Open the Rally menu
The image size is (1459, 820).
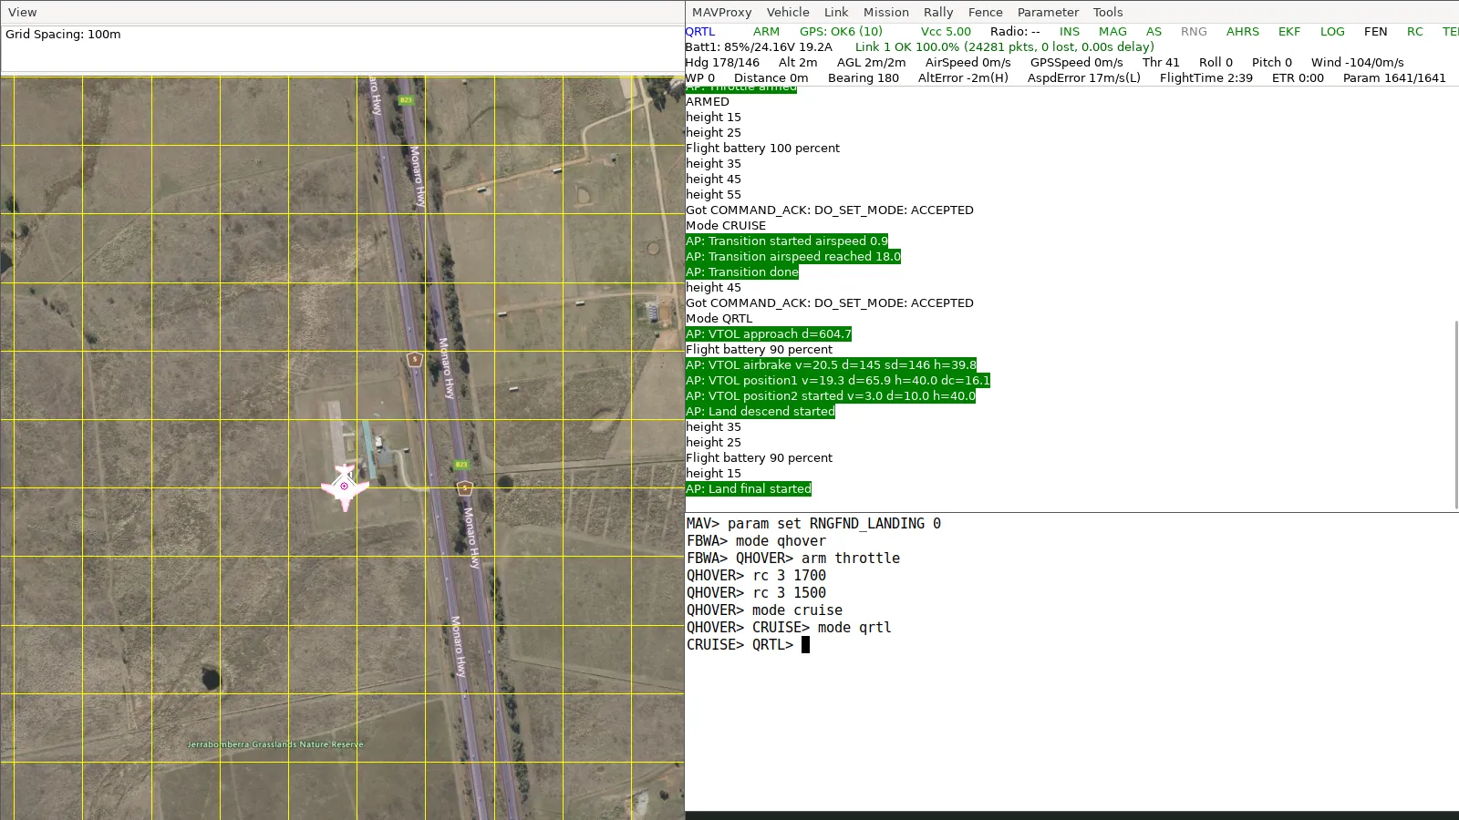point(938,12)
